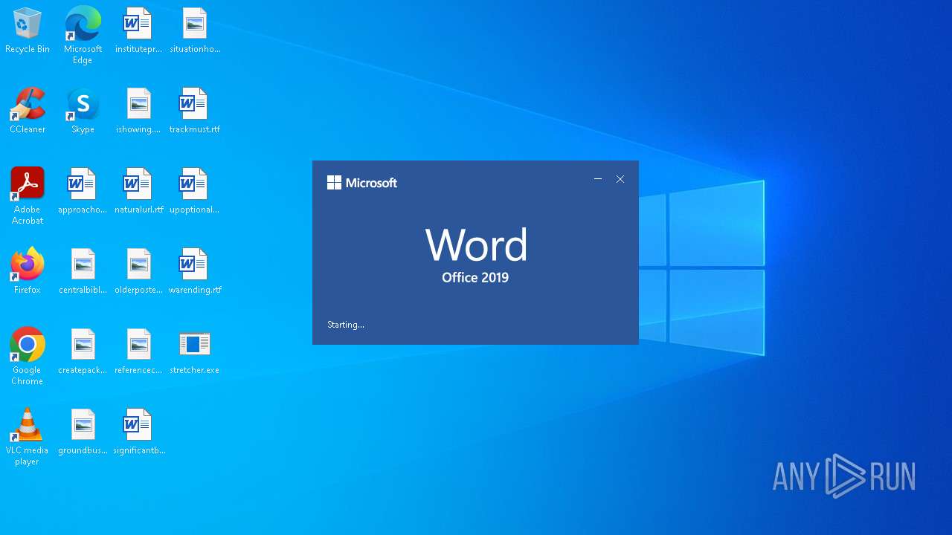Select the trackmust.rtf document
Image resolution: width=952 pixels, height=535 pixels.
195,111
